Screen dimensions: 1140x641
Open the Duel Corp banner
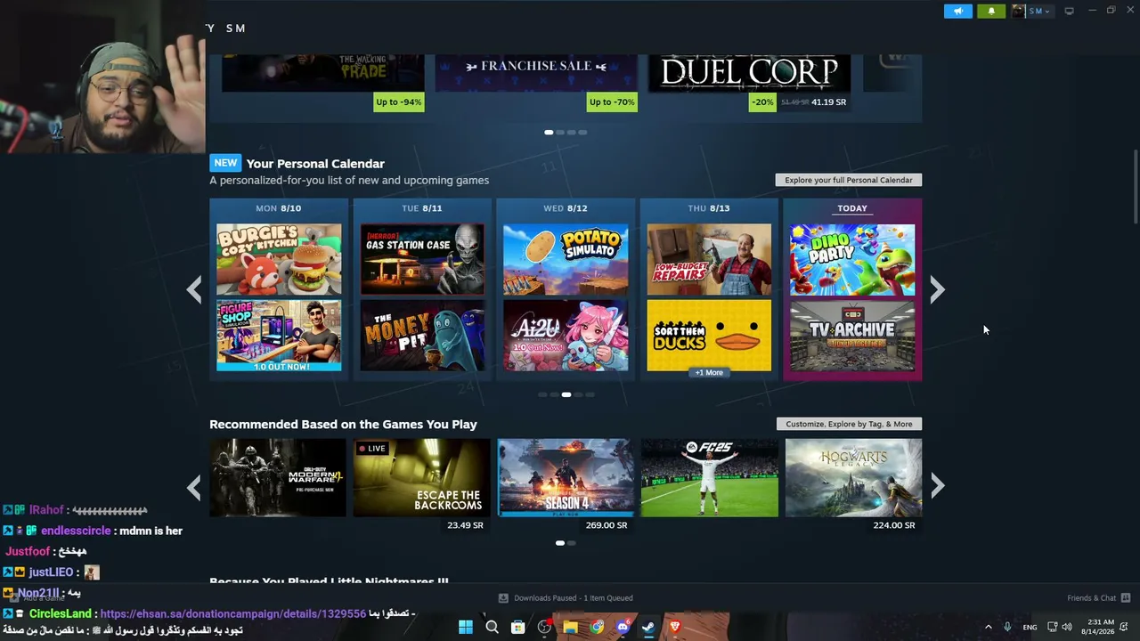[x=749, y=73]
